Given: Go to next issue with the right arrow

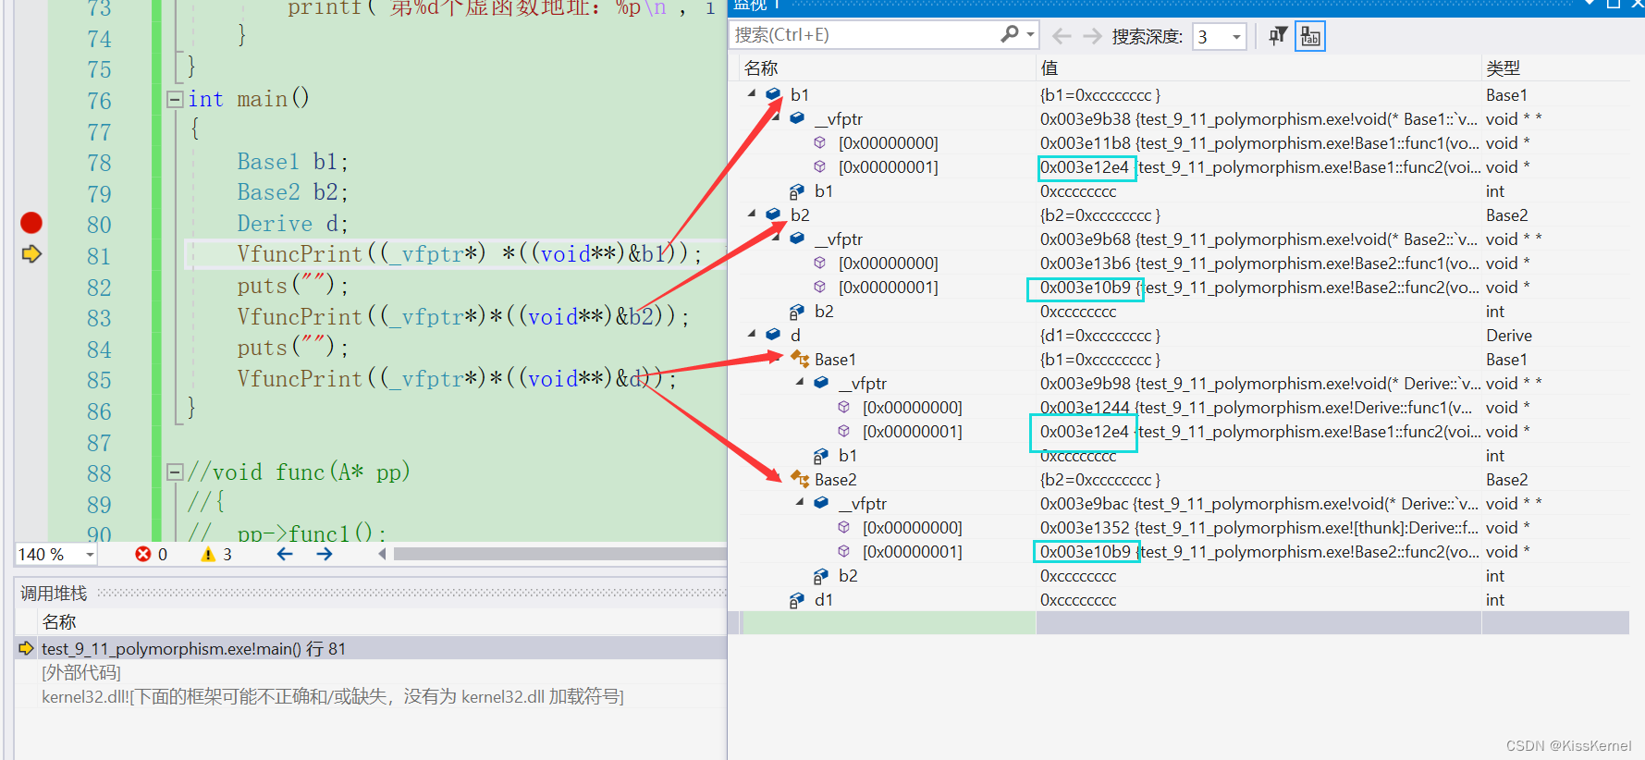Looking at the screenshot, I should click(x=324, y=554).
